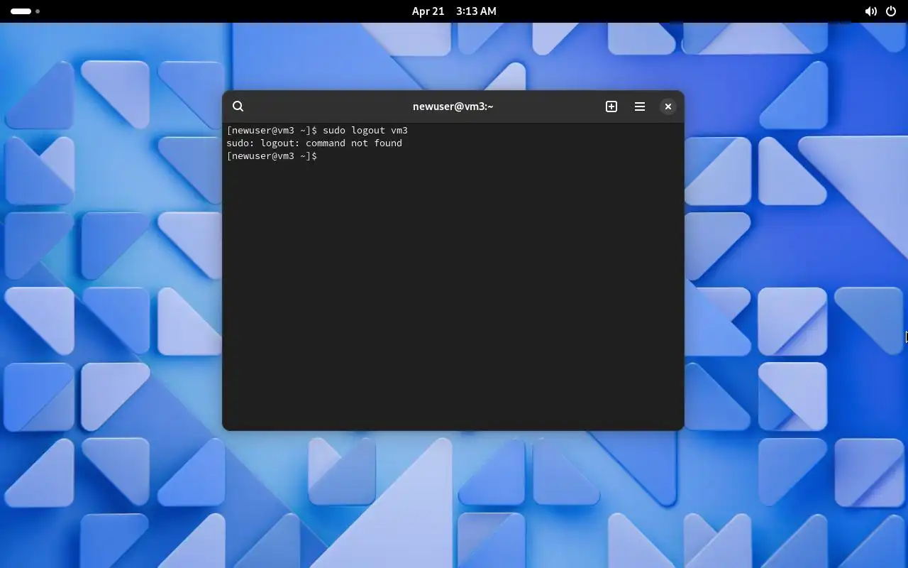
Task: Open the power system menu
Action: 891,11
